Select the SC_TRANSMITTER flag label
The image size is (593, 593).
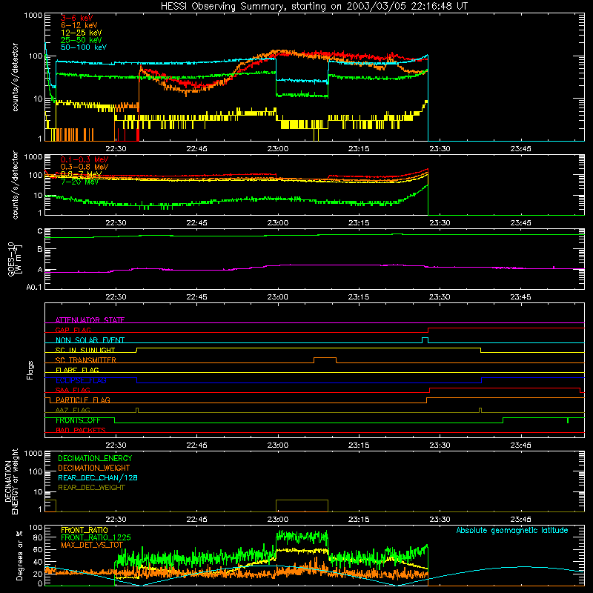pos(86,360)
